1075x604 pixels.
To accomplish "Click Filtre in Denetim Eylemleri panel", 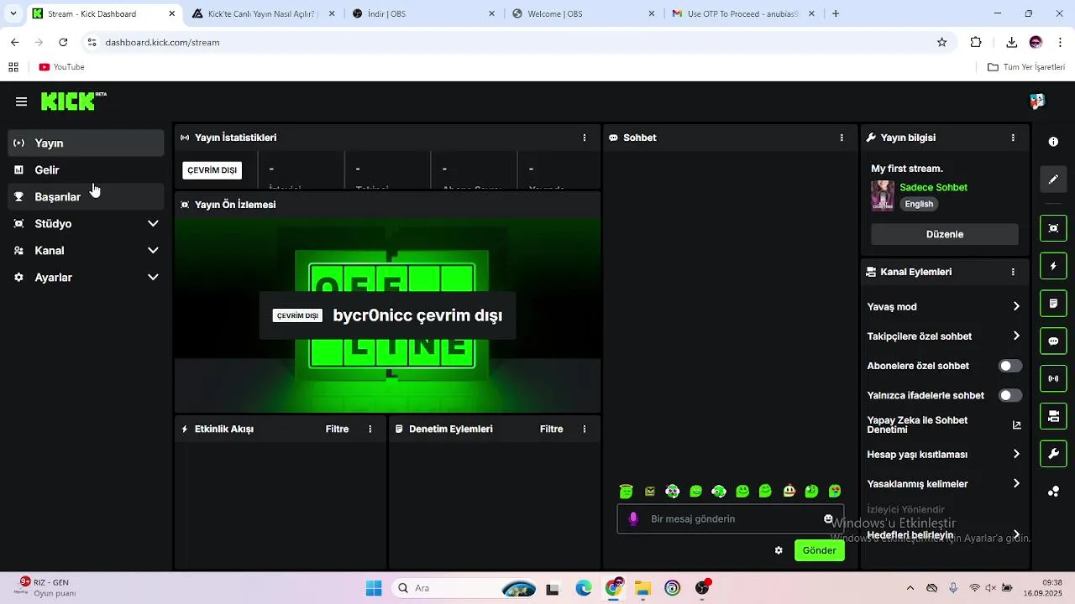I will pyautogui.click(x=551, y=429).
